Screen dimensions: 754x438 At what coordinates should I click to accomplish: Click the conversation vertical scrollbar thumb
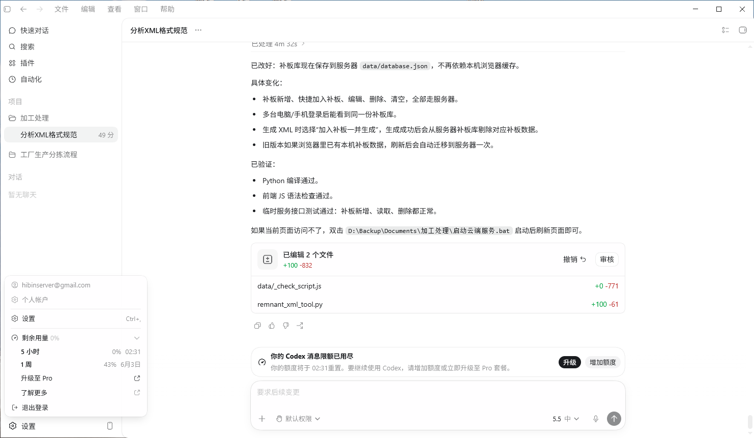coord(750,422)
